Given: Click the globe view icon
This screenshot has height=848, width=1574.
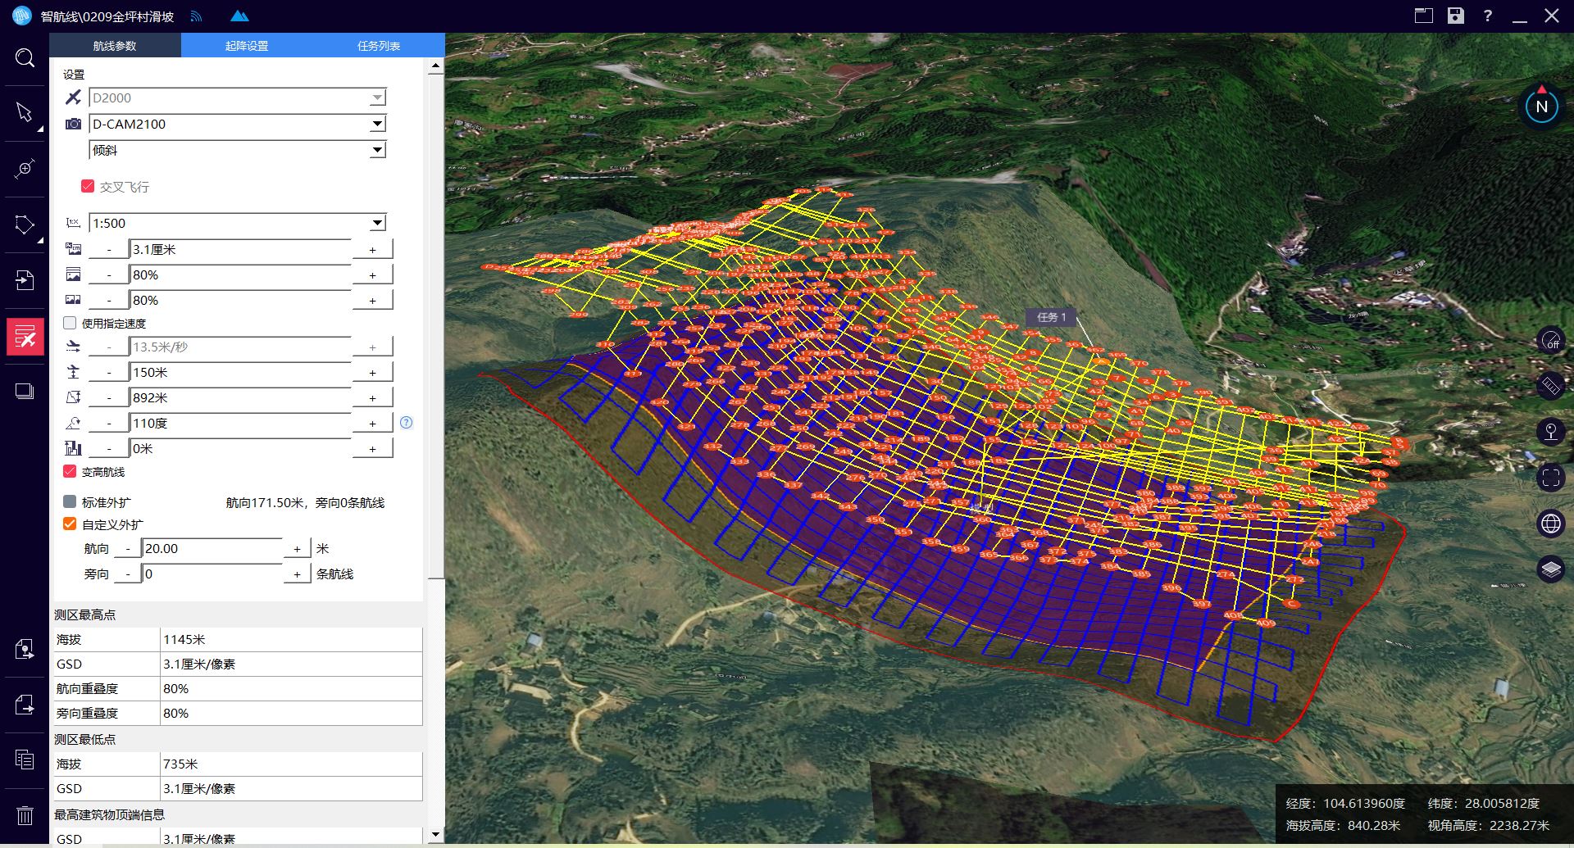Looking at the screenshot, I should 1550,523.
